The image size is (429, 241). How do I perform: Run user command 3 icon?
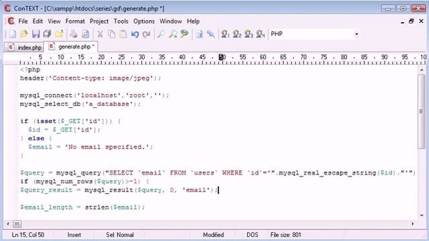click(x=249, y=34)
